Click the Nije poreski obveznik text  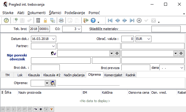pyautogui.click(x=17, y=57)
